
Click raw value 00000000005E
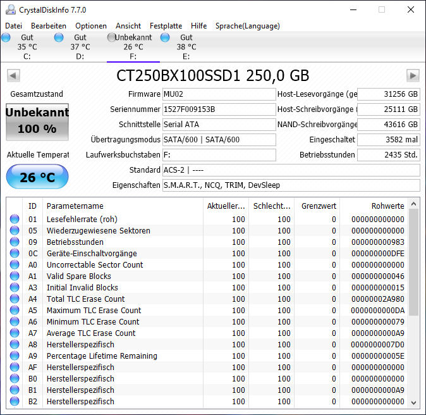[377, 356]
